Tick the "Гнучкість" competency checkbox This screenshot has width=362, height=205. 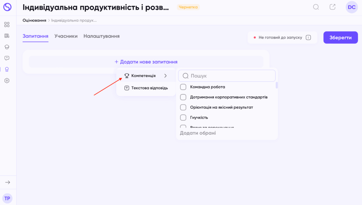pyautogui.click(x=183, y=118)
